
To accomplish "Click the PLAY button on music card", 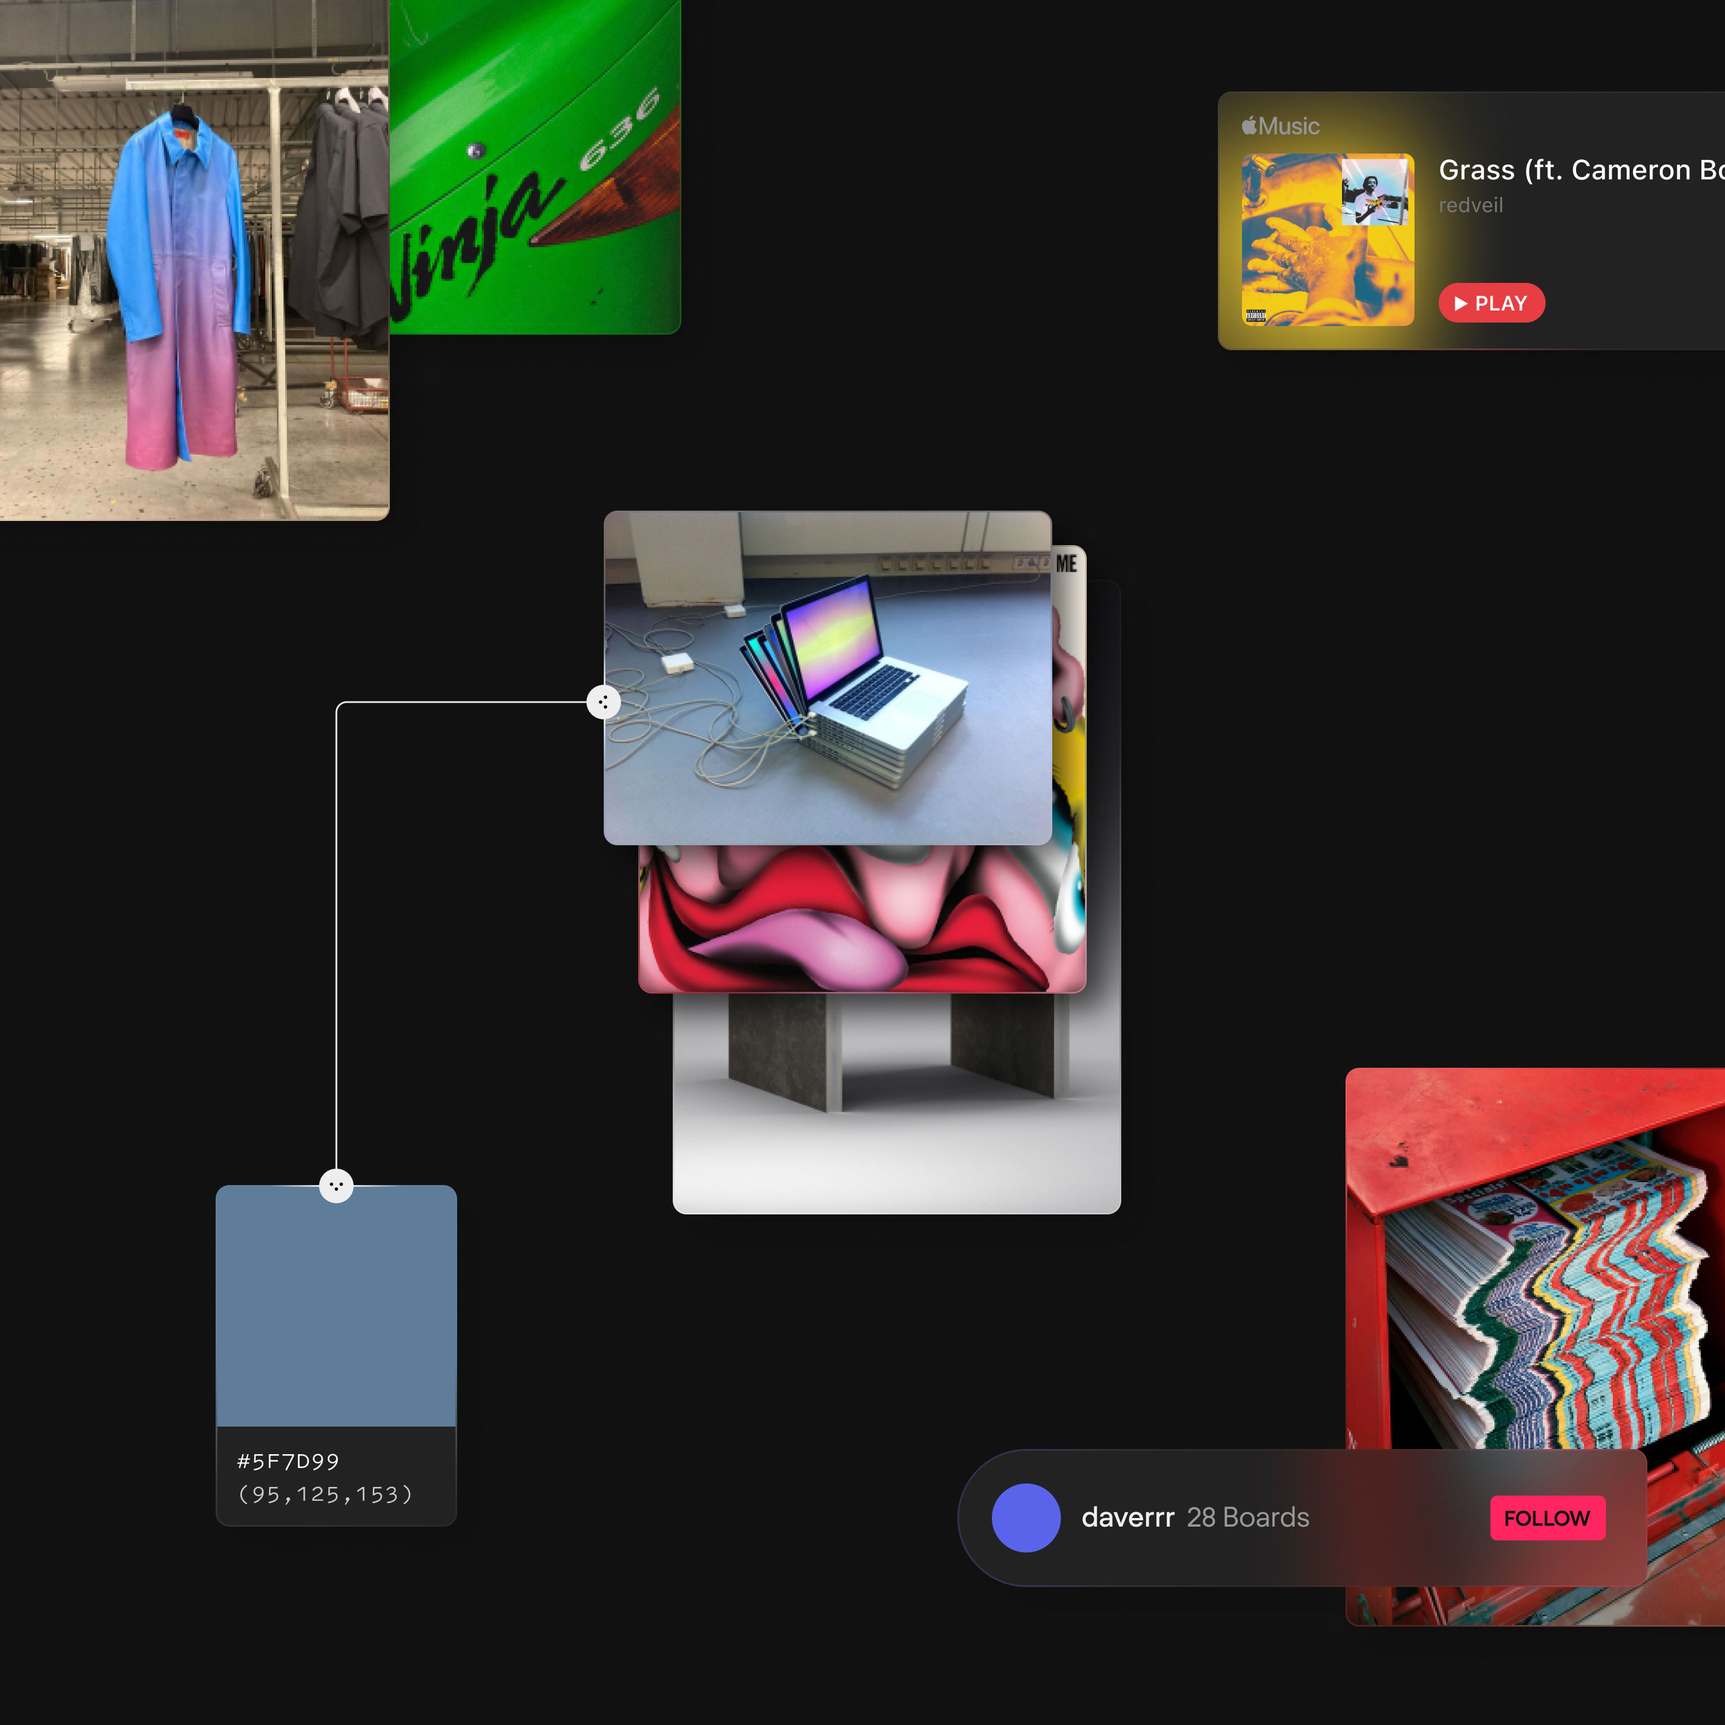I will 1491,304.
